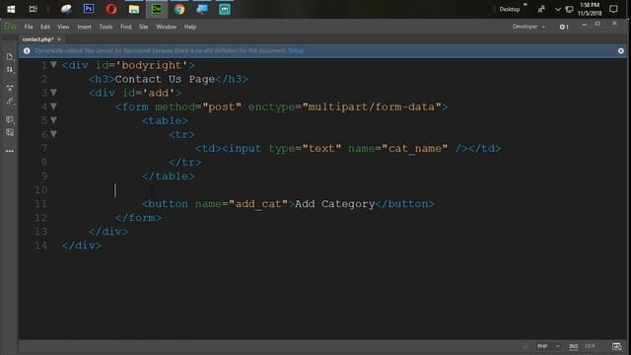The image size is (631, 355).
Task: Collapse the code fold on line 3
Action: 53,93
